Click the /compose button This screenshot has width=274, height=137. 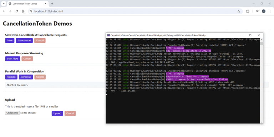[26, 77]
